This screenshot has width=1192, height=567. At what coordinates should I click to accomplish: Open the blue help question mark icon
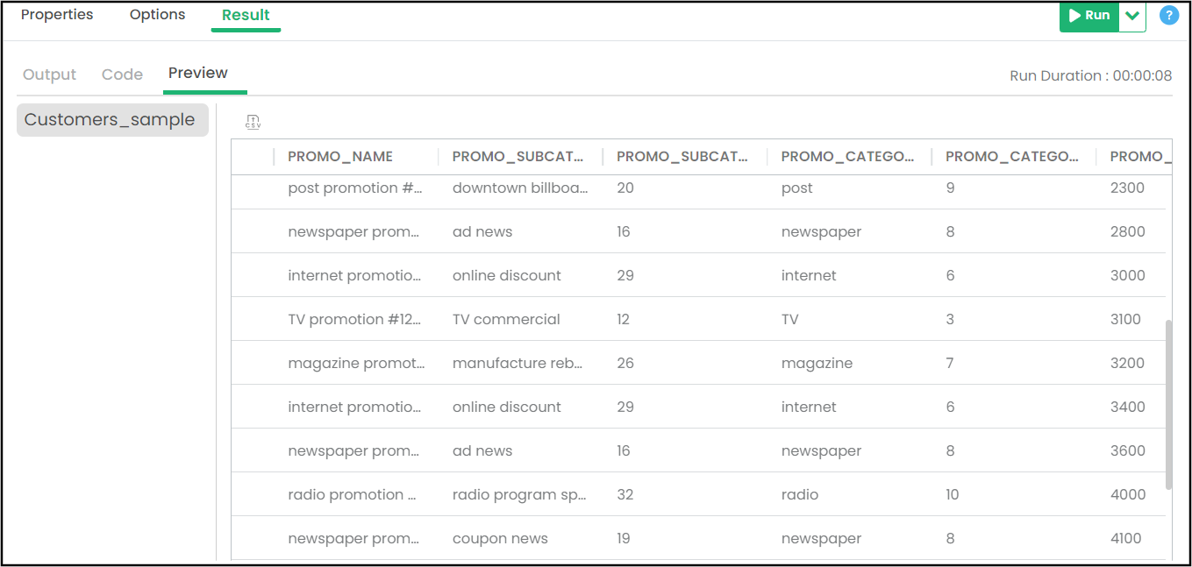click(x=1168, y=15)
